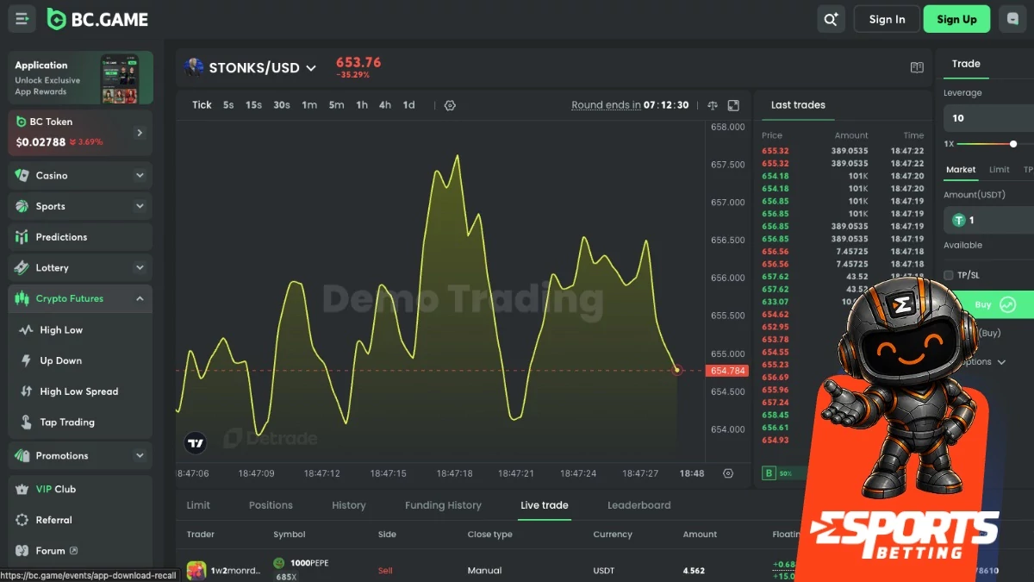Select the 4h chart interval
This screenshot has width=1034, height=582.
(x=385, y=105)
